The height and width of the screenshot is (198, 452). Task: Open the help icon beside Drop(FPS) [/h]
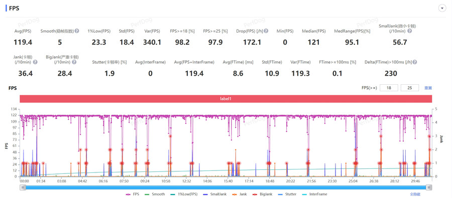coord(266,31)
